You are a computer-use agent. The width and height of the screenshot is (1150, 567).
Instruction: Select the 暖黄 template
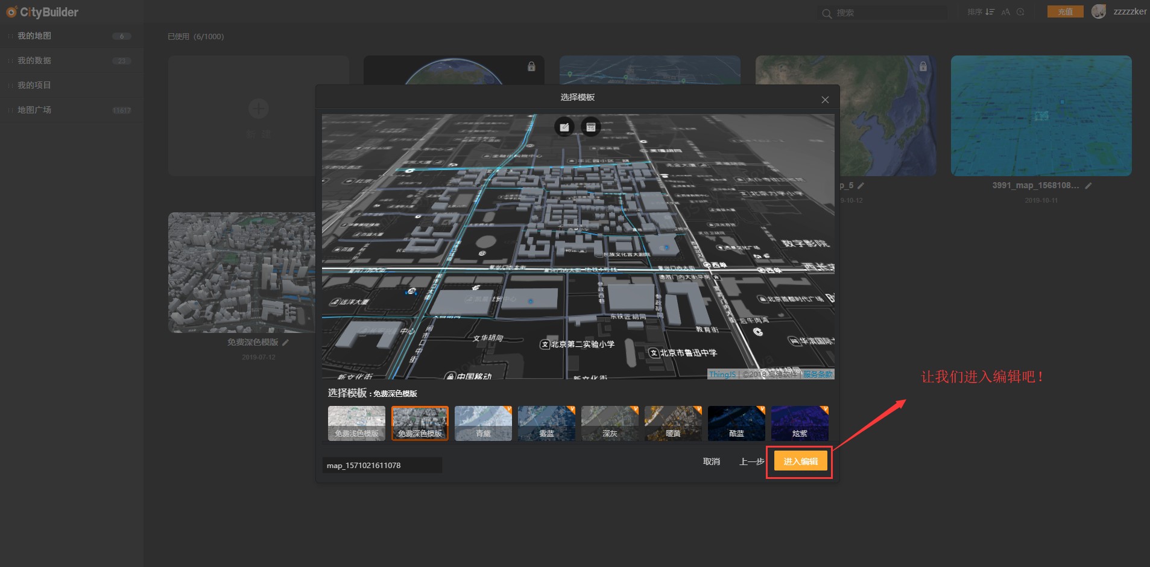coord(673,423)
